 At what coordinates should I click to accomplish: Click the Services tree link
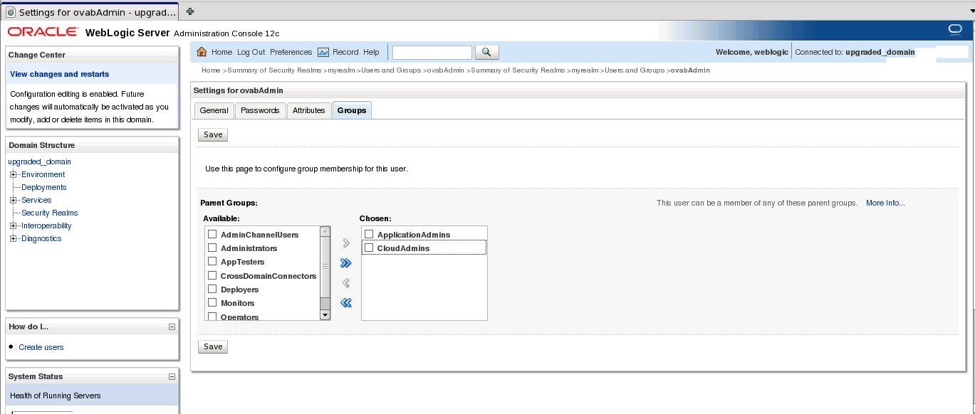coord(36,200)
